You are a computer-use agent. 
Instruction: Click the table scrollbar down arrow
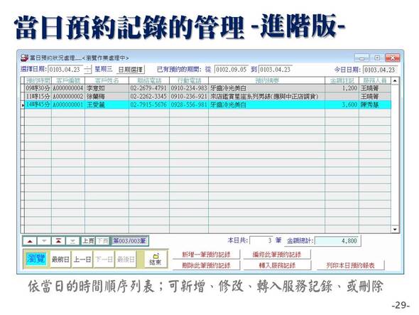point(395,230)
